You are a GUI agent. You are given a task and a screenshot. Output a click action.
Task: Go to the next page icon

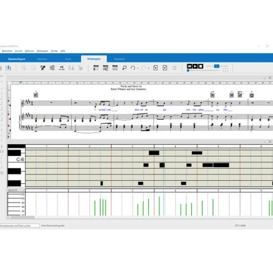[x=165, y=68]
